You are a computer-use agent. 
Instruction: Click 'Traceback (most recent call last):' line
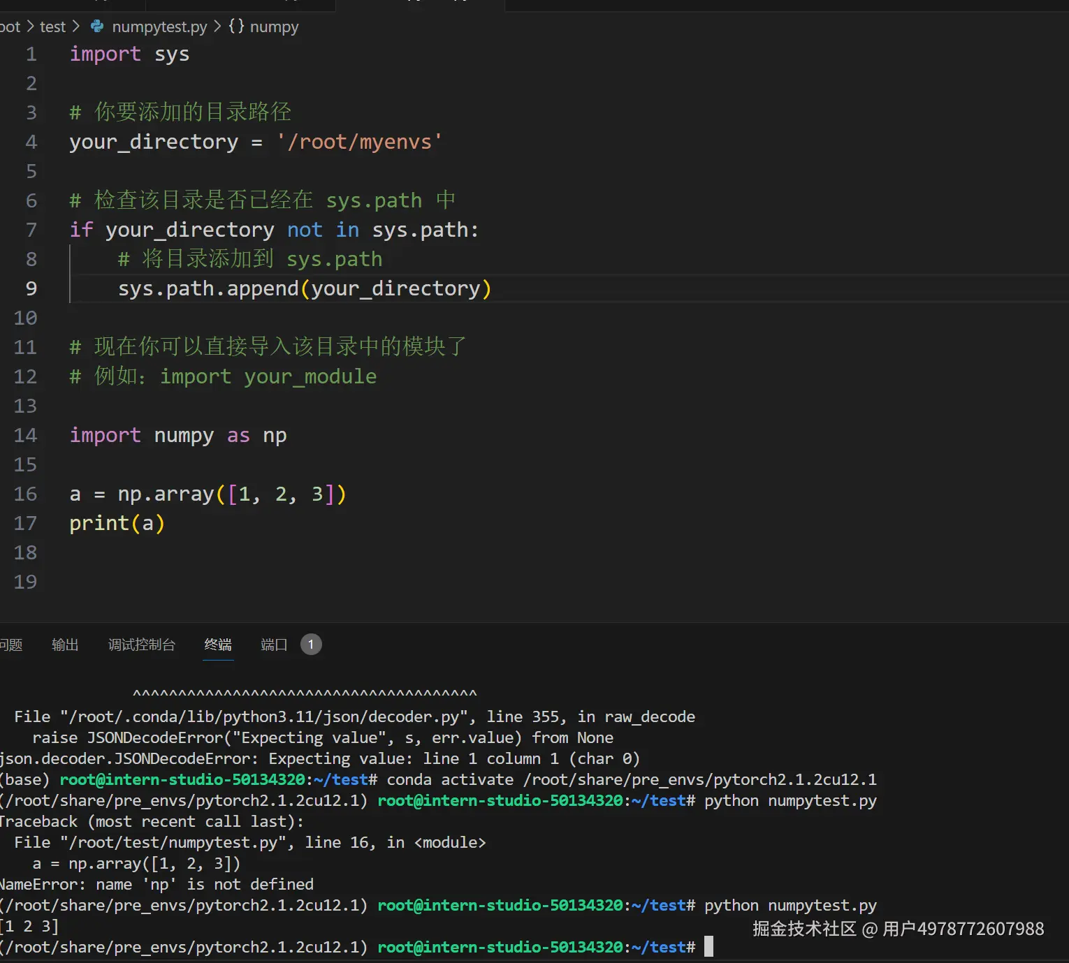(x=152, y=822)
